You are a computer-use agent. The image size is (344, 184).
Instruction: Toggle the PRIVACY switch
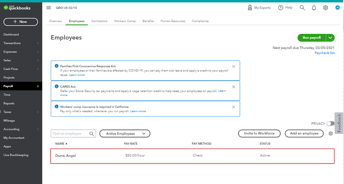(x=331, y=124)
